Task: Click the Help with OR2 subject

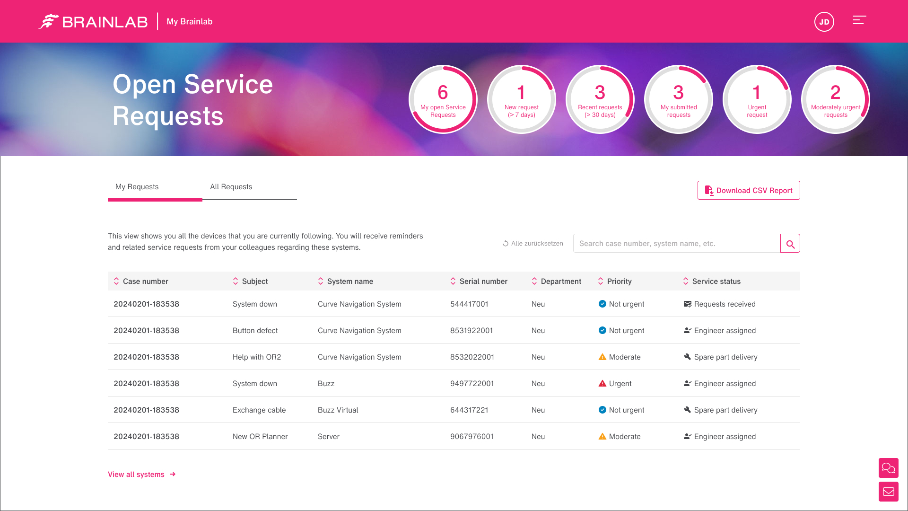Action: (257, 357)
